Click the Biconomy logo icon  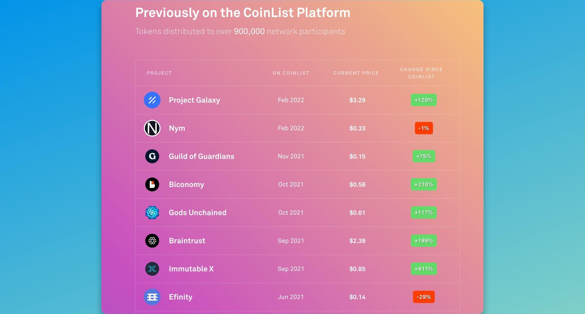point(152,185)
